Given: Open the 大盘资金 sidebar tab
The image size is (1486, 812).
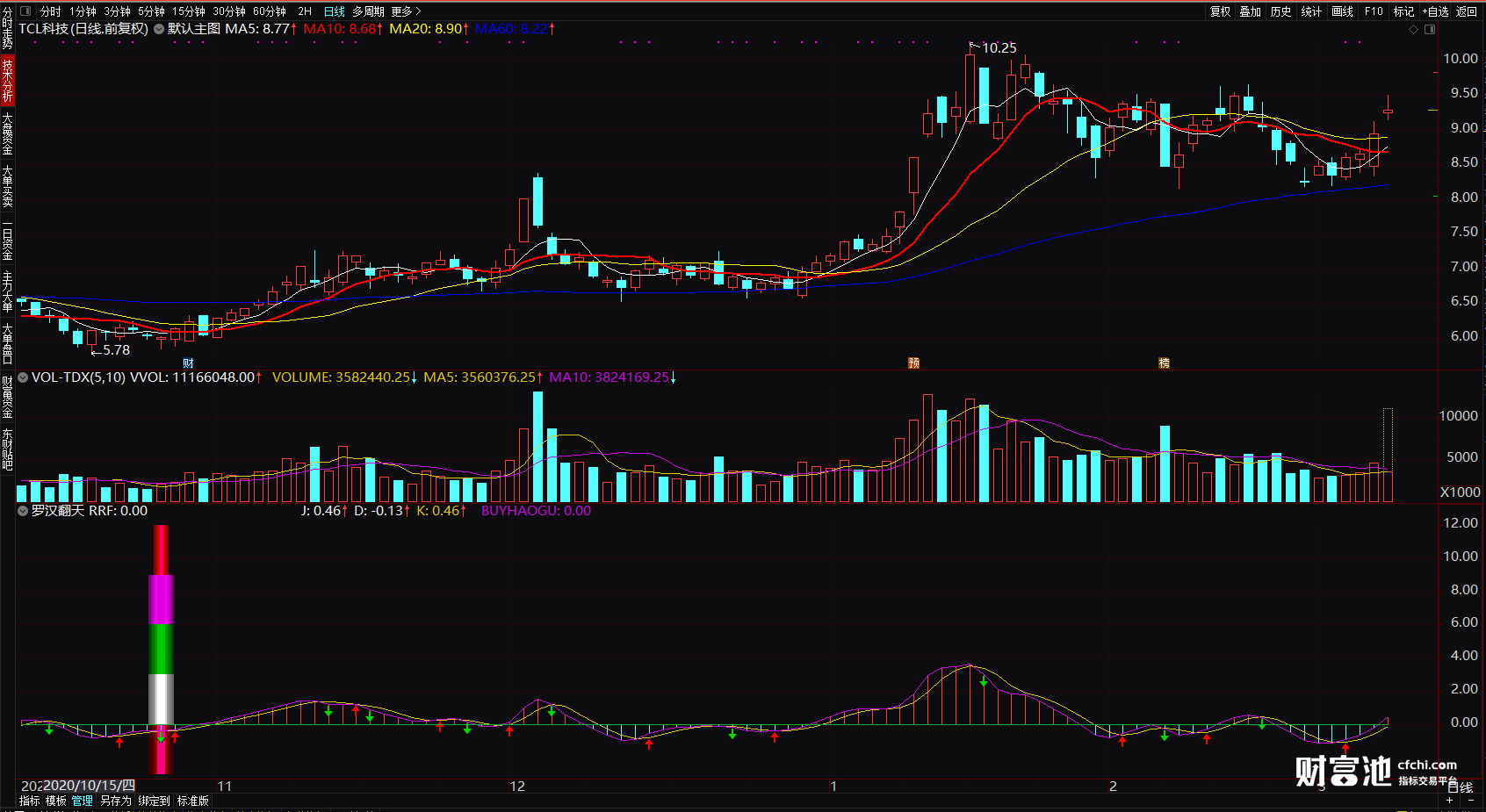Looking at the screenshot, I should (x=7, y=133).
